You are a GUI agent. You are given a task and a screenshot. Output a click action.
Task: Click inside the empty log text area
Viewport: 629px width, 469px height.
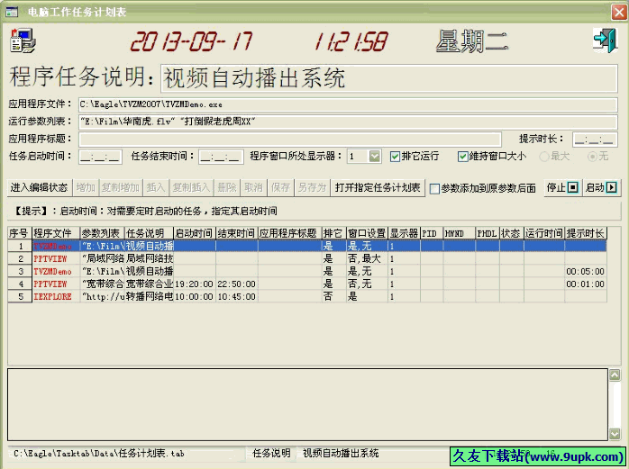(x=307, y=404)
